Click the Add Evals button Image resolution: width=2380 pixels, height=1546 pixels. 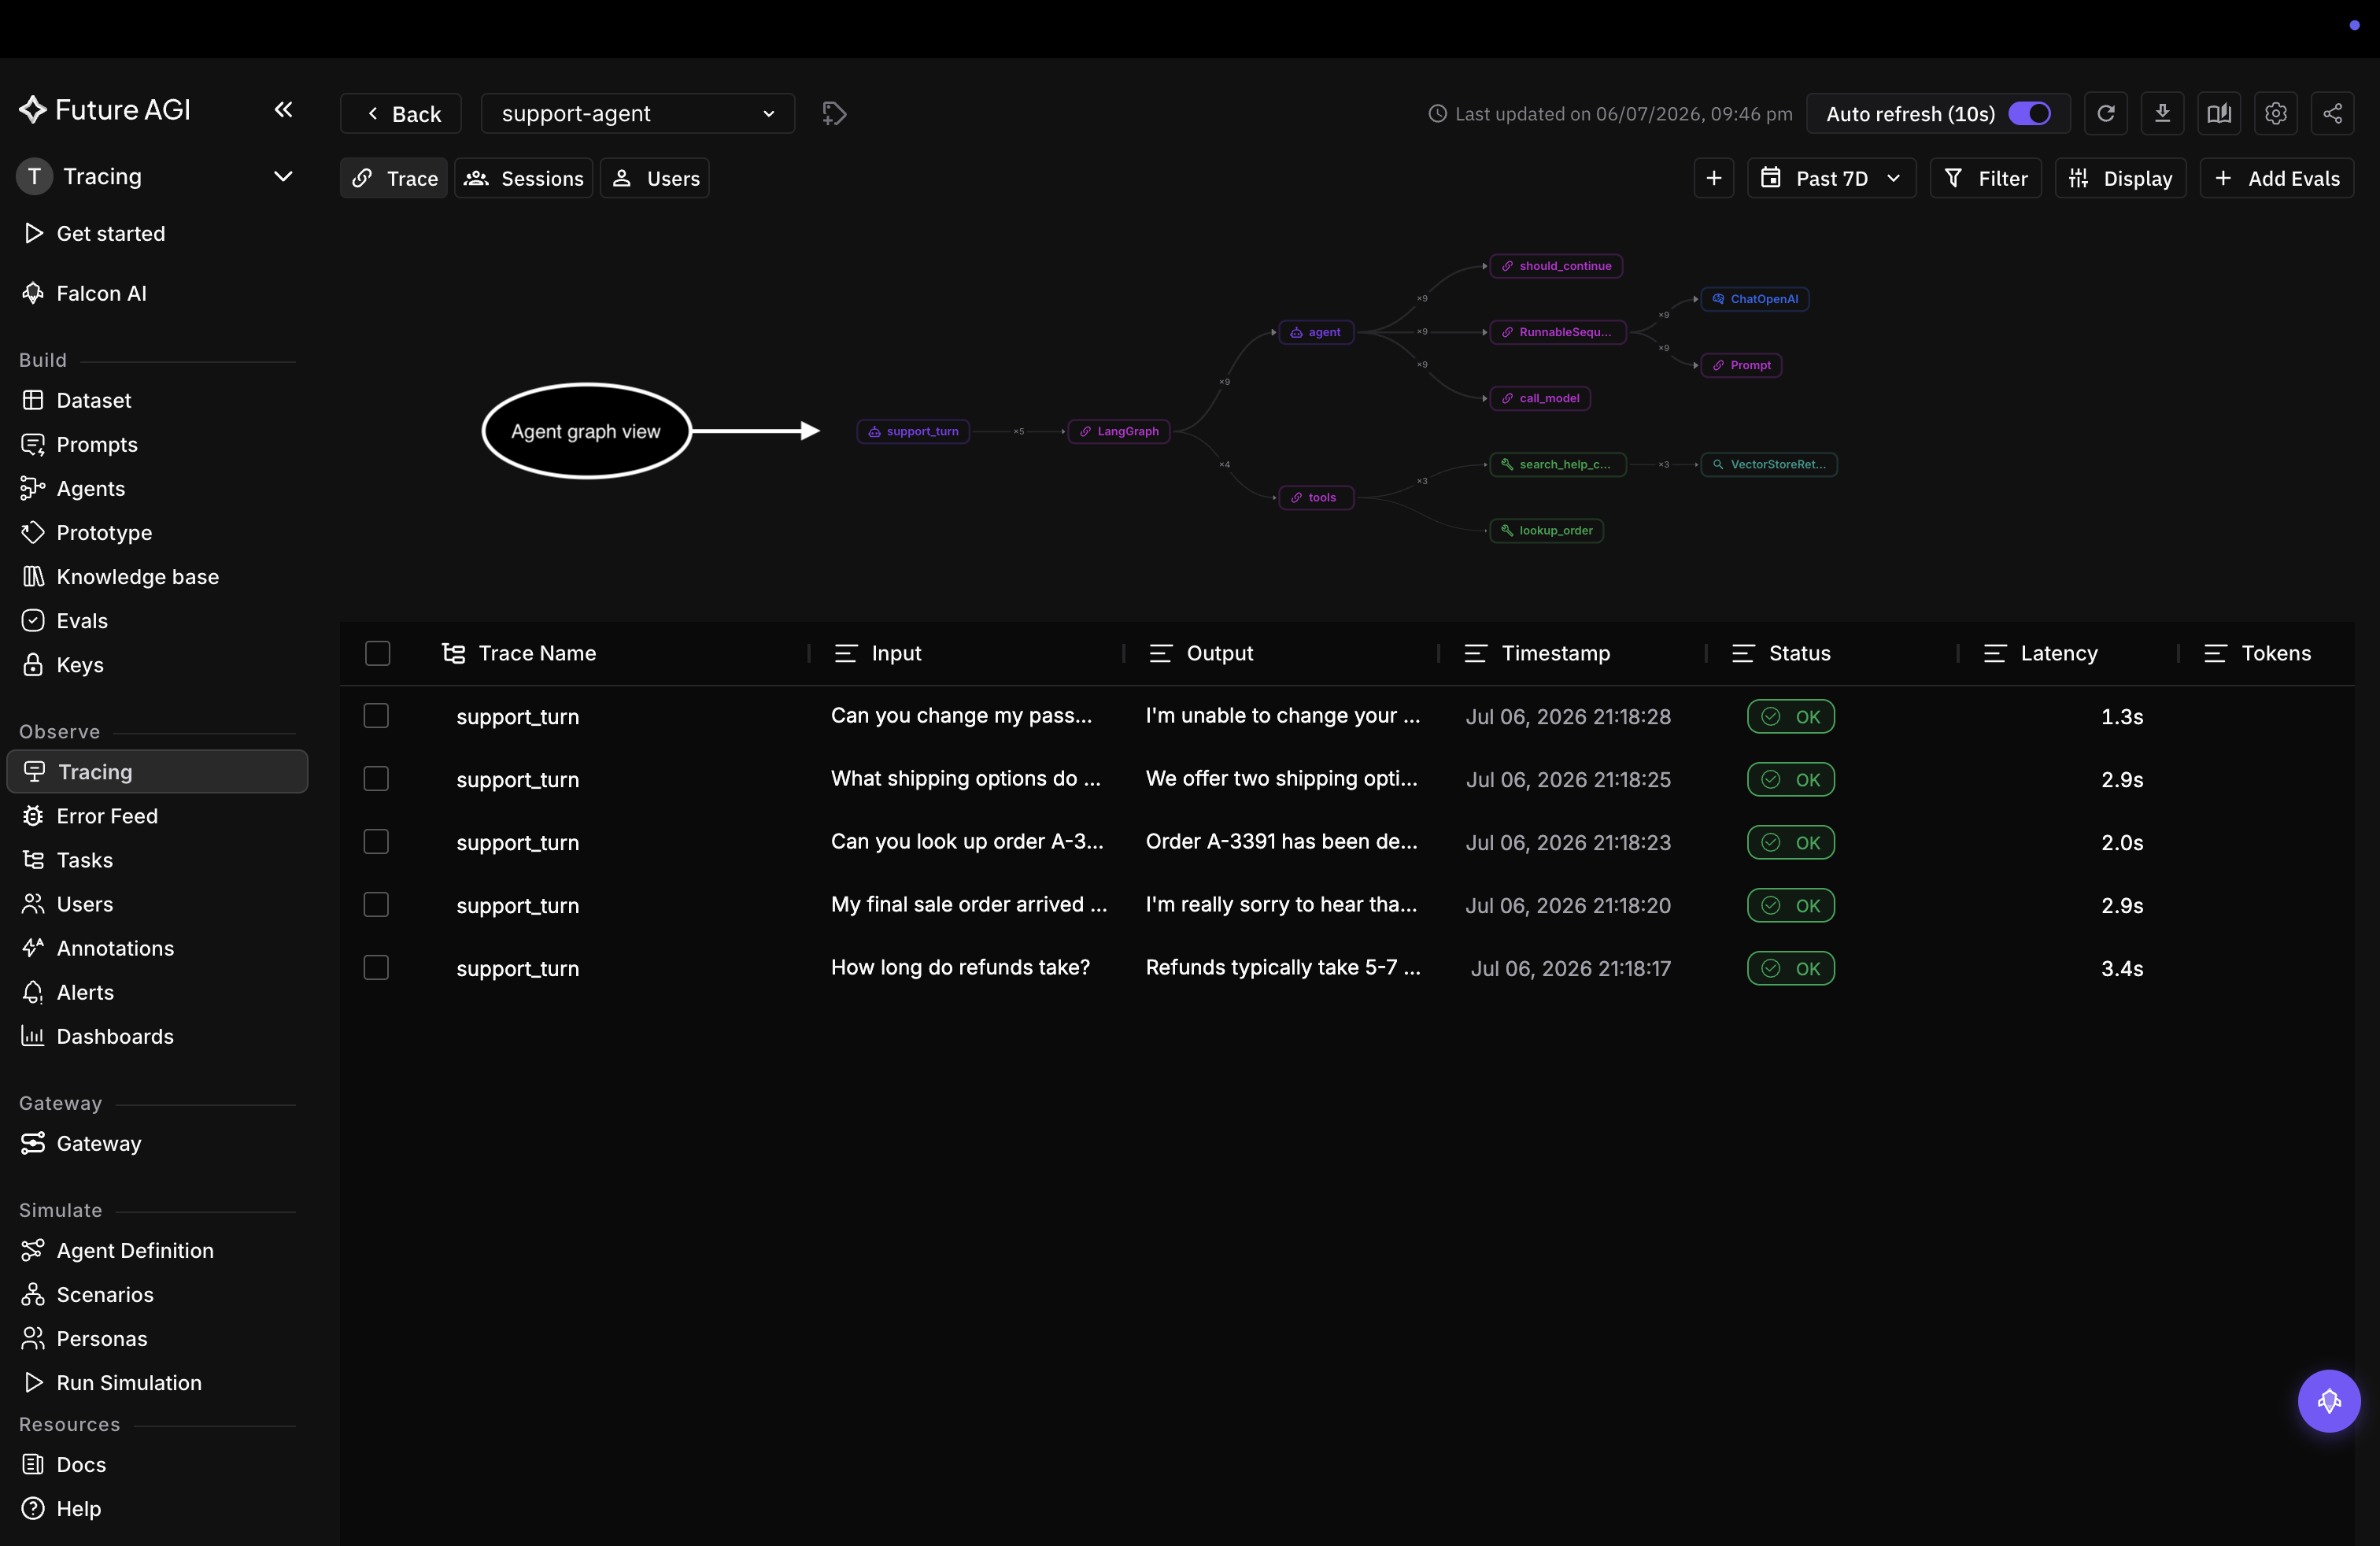pos(2276,178)
